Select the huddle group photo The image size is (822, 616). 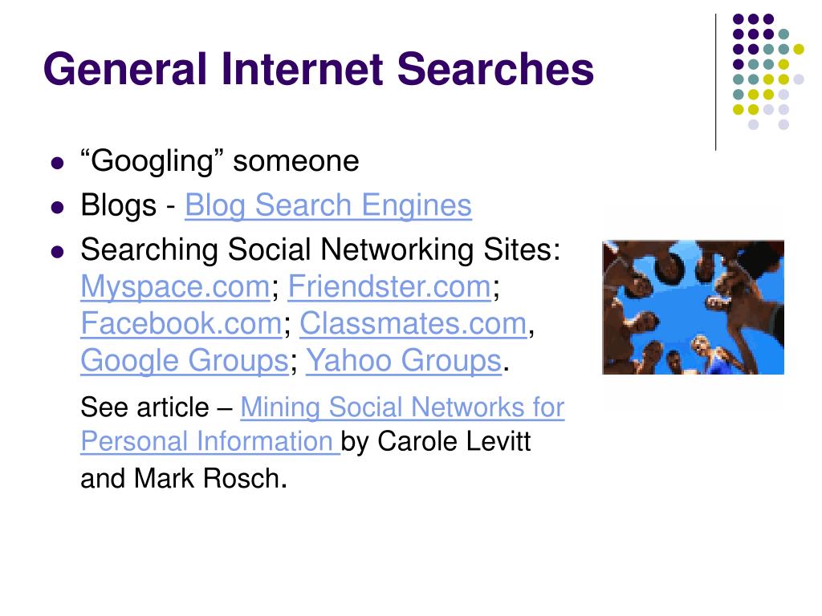[x=693, y=307]
